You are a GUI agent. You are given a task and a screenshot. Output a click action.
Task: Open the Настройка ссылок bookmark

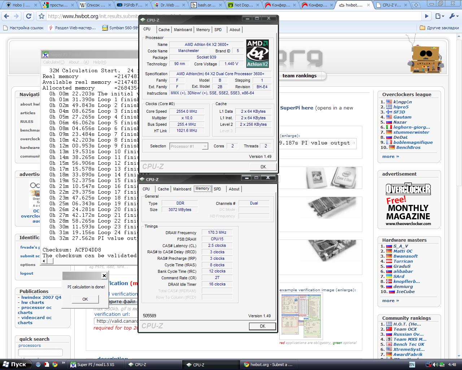(x=23, y=28)
